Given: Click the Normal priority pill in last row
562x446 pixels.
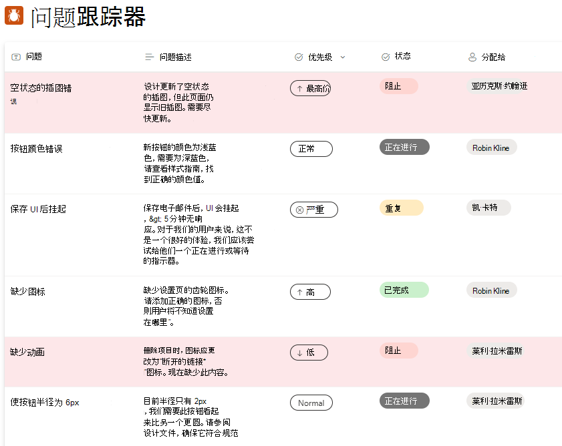Looking at the screenshot, I should (x=311, y=403).
